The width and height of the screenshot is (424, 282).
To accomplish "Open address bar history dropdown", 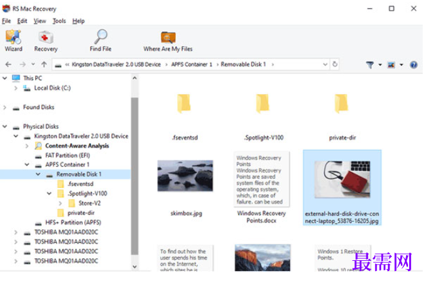I will coord(325,64).
